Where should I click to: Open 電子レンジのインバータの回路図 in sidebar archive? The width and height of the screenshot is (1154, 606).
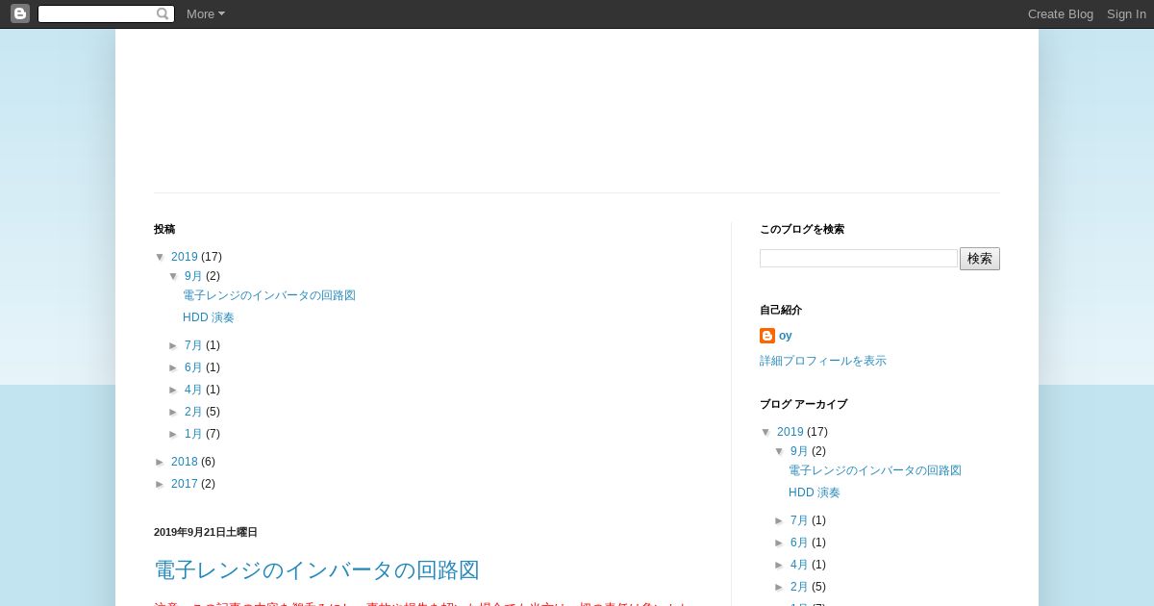coord(875,470)
